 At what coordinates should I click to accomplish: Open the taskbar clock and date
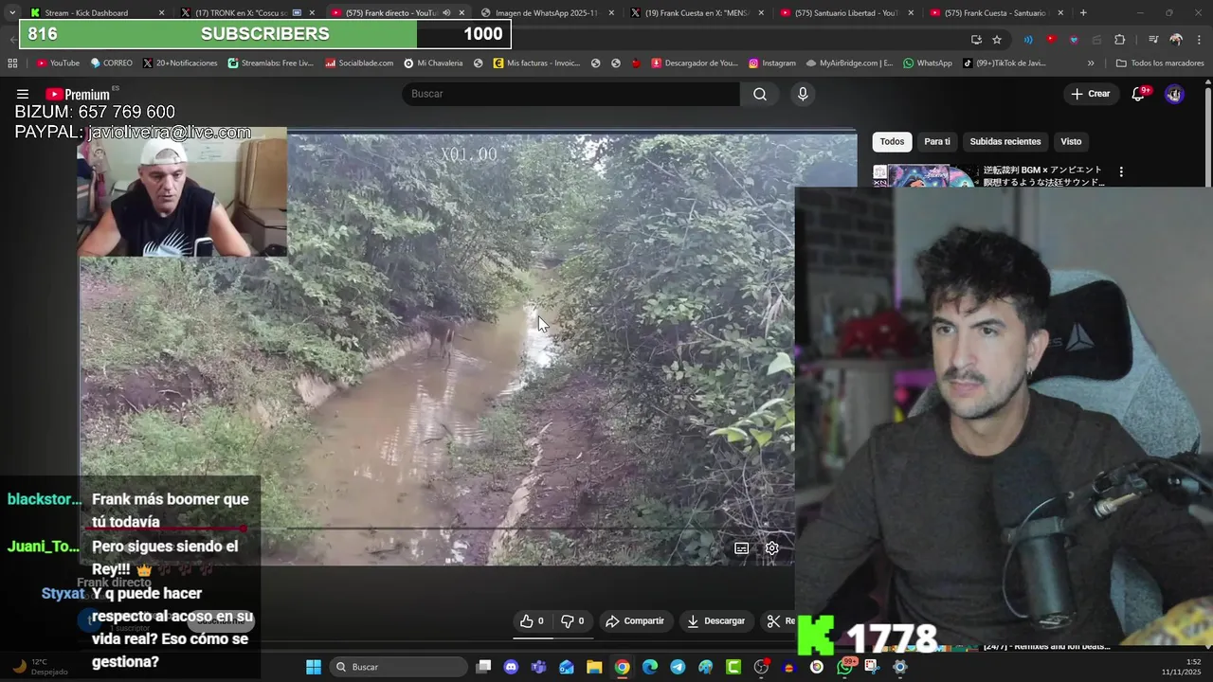pyautogui.click(x=1182, y=667)
